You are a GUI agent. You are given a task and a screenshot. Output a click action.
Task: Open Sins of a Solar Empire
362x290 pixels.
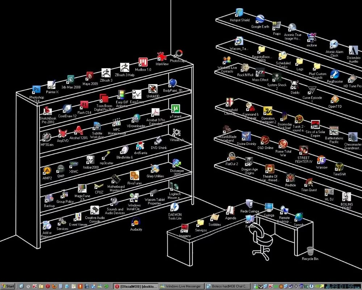point(315,125)
